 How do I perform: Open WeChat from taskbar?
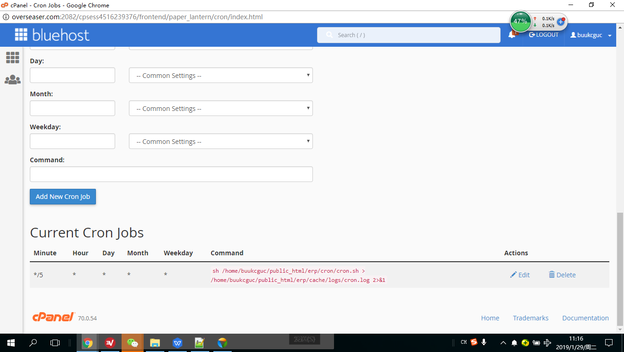(133, 342)
